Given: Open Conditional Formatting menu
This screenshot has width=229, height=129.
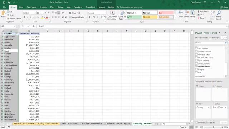Looking at the screenshot, I should [112, 15].
